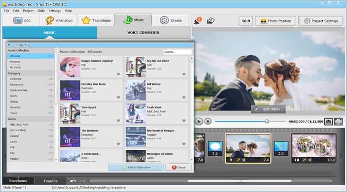Select the Background category
Screen dimensions: 347x192
(31, 85)
